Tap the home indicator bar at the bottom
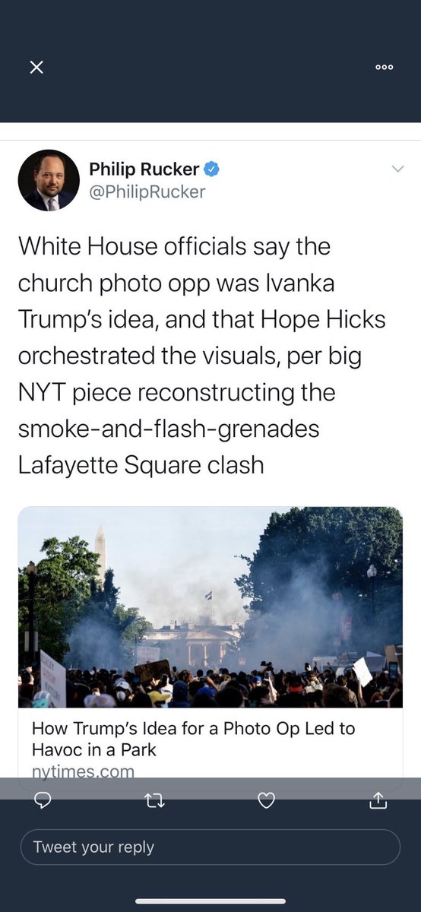The height and width of the screenshot is (912, 421). (210, 901)
